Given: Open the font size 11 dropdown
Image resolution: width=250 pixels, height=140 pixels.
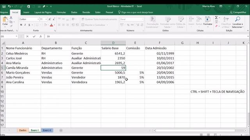Looking at the screenshot, I should point(46,19).
